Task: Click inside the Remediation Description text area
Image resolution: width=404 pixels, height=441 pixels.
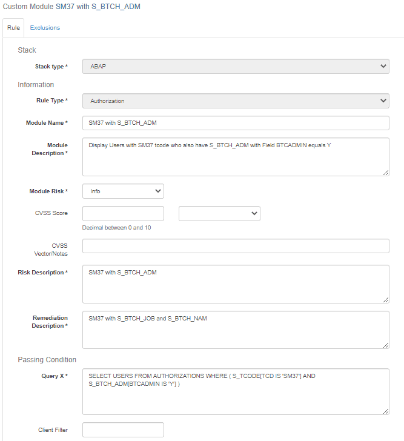Action: coord(236,330)
